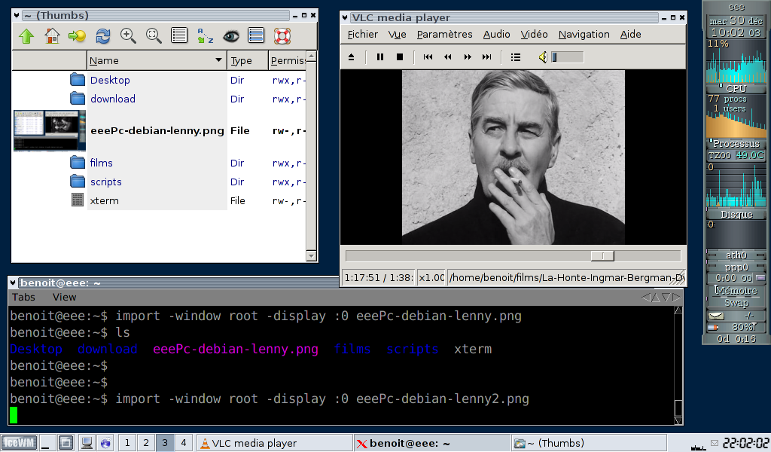Switch to workspace 1

click(127, 443)
